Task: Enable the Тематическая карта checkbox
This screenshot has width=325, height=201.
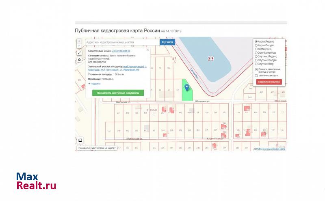Action: (256, 76)
